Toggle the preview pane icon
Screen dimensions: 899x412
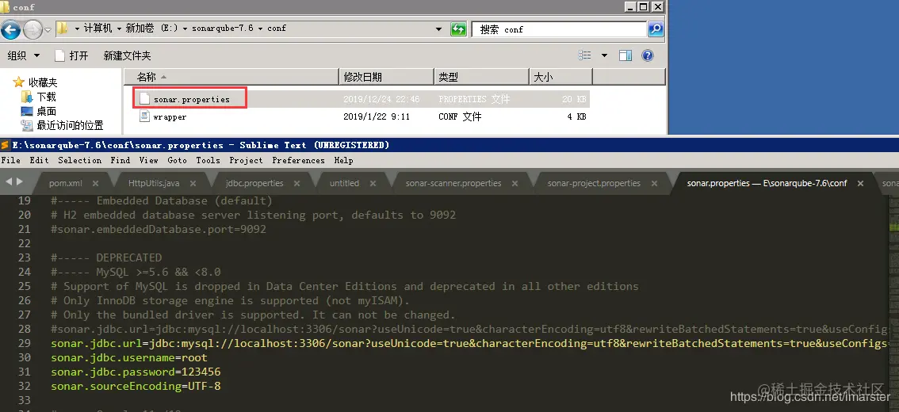pos(625,55)
